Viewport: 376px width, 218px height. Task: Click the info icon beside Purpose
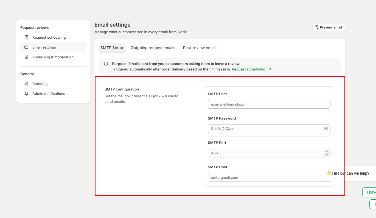106,64
